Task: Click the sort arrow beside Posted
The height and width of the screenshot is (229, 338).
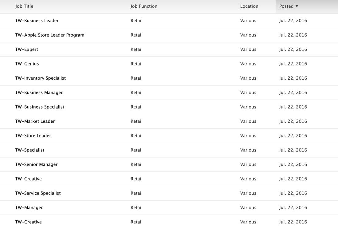Action: [297, 6]
